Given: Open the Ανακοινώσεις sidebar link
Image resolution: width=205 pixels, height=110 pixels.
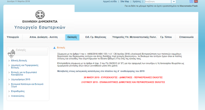Looking at the screenshot, I should point(18,96).
